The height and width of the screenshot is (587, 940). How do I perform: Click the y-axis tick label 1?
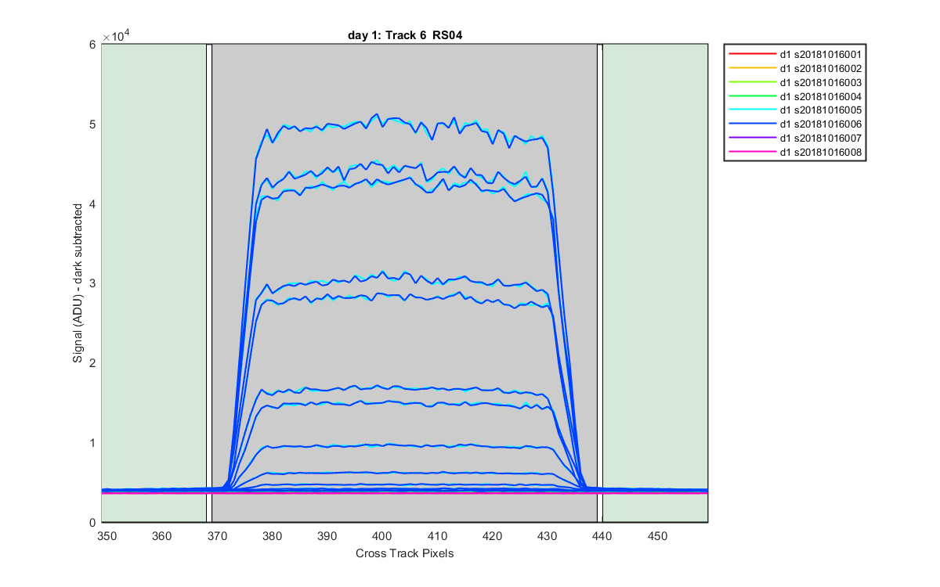click(x=93, y=443)
